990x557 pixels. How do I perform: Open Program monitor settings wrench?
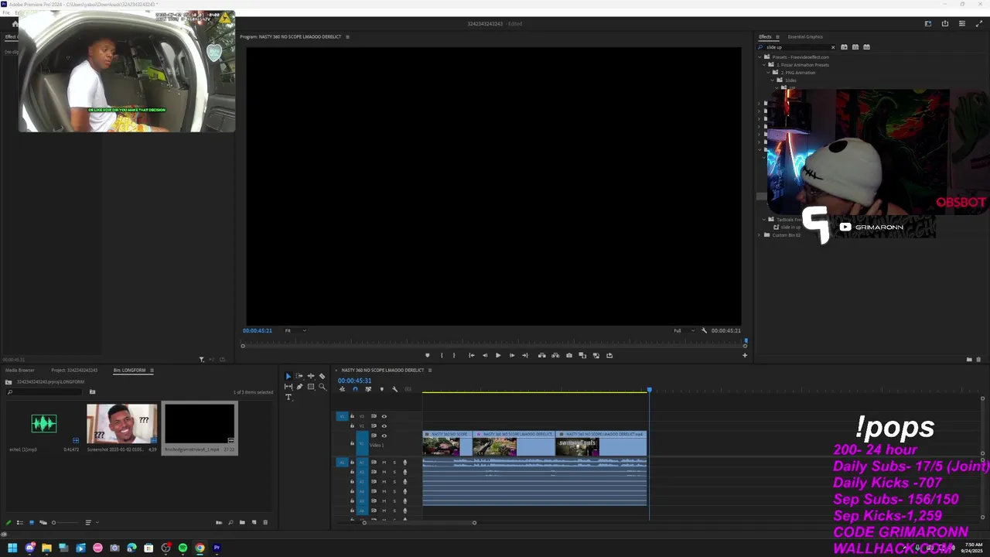[704, 330]
